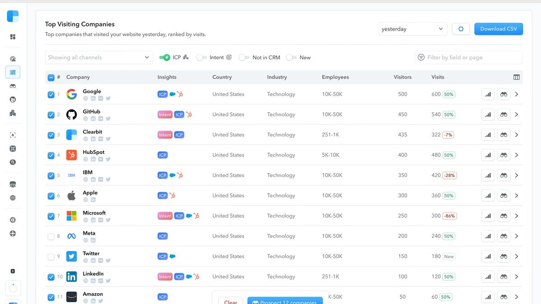Click the settings gear icon next to Download CSV

point(461,28)
